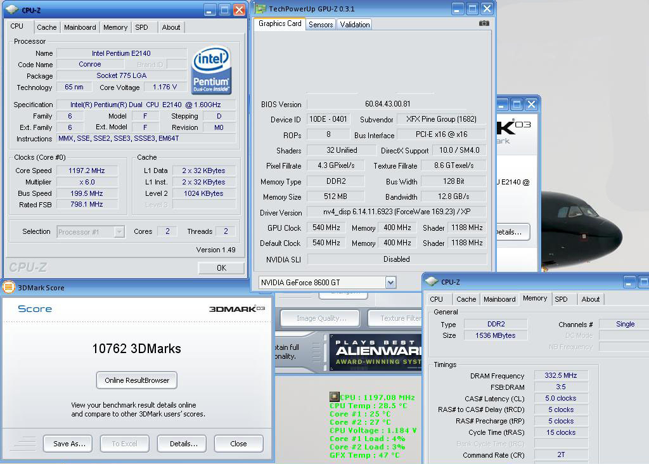
Task: Switch to Sensors tab in GPU-Z
Action: tap(321, 25)
